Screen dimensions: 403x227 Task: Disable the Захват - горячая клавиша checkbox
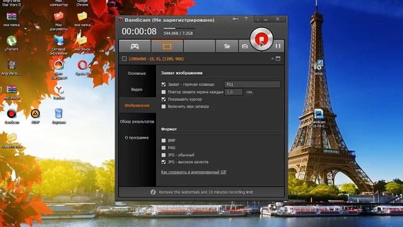164,84
